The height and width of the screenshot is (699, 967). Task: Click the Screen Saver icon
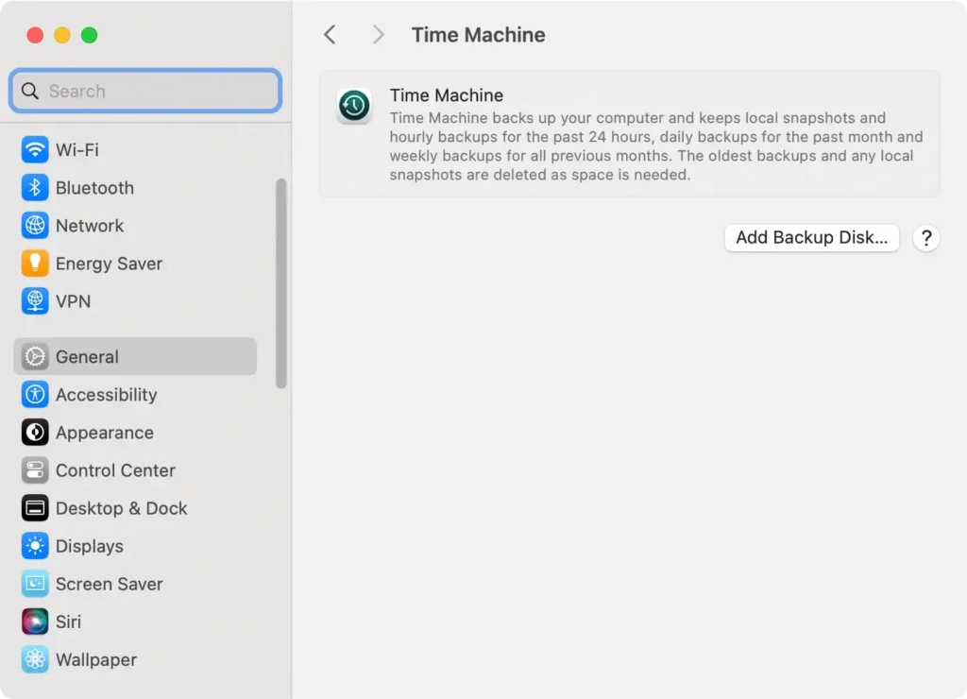click(35, 584)
